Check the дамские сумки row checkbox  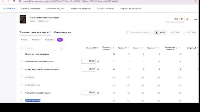pyautogui.click(x=21, y=100)
